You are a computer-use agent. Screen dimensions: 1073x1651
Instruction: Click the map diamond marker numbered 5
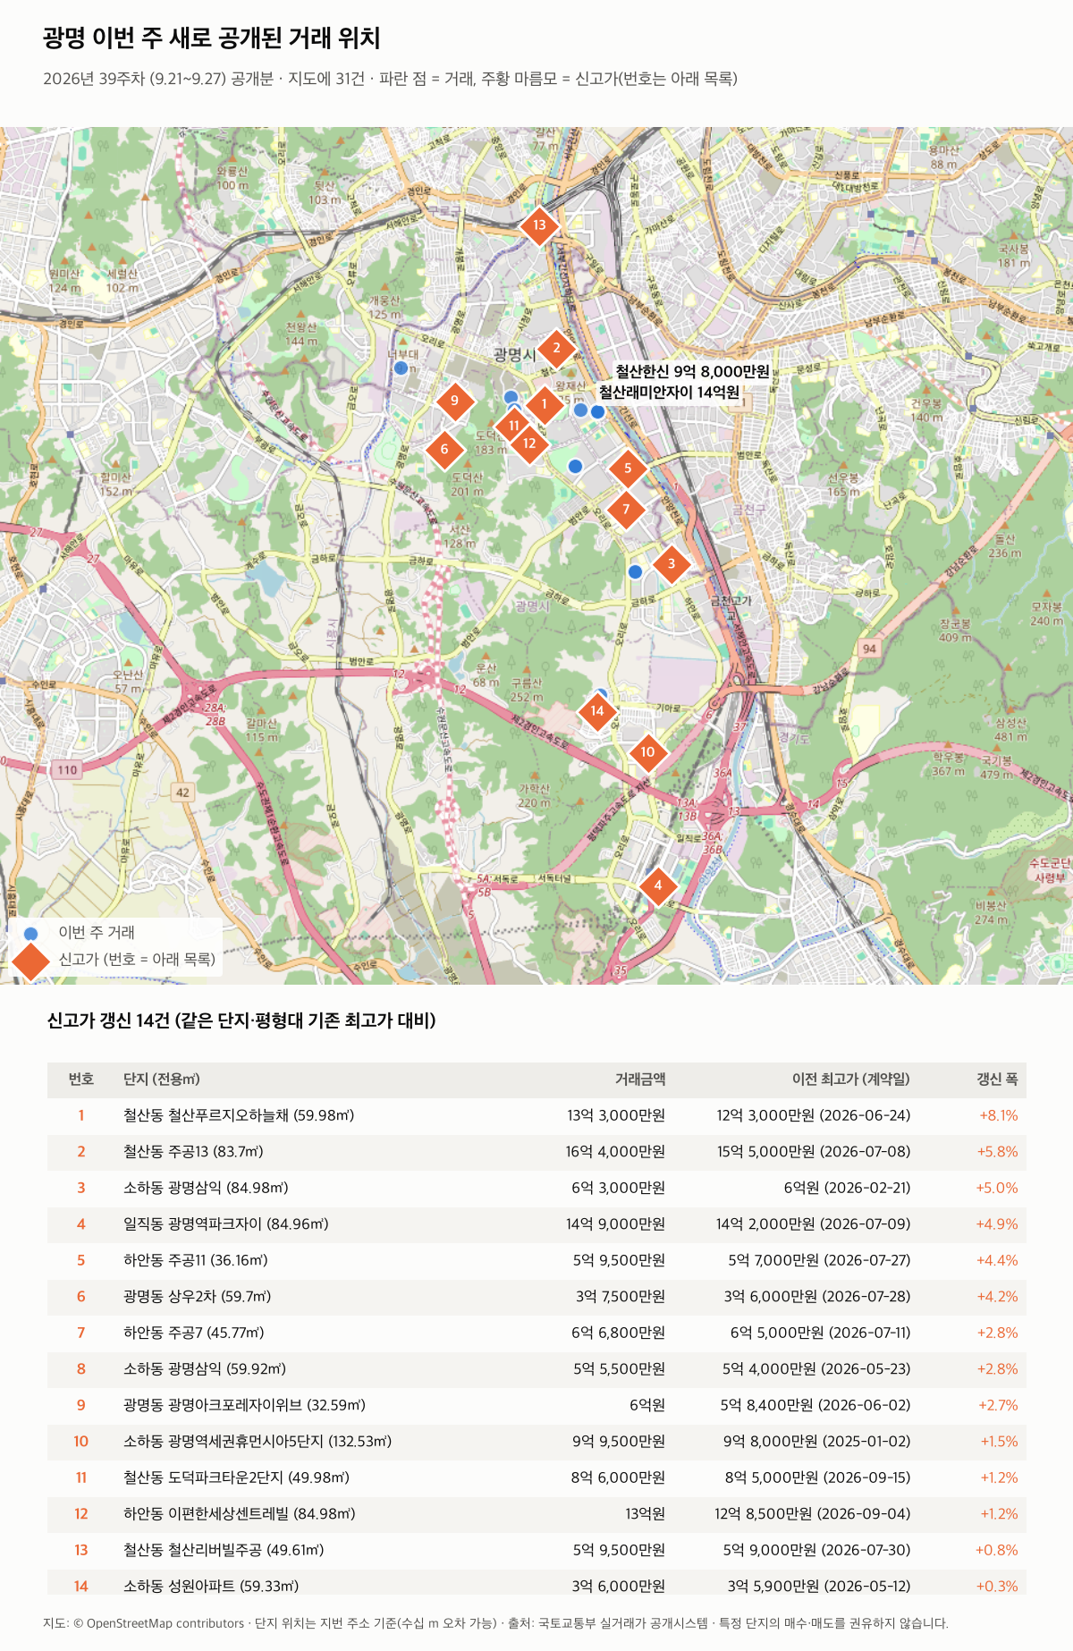coord(628,468)
